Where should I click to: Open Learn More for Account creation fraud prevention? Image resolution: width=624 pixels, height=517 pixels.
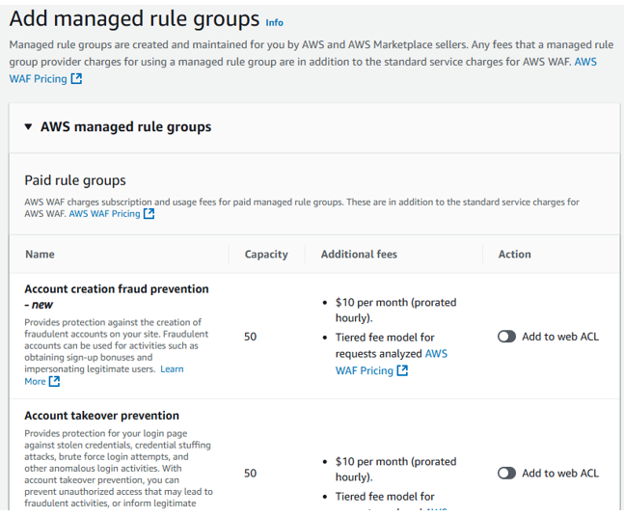point(172,369)
